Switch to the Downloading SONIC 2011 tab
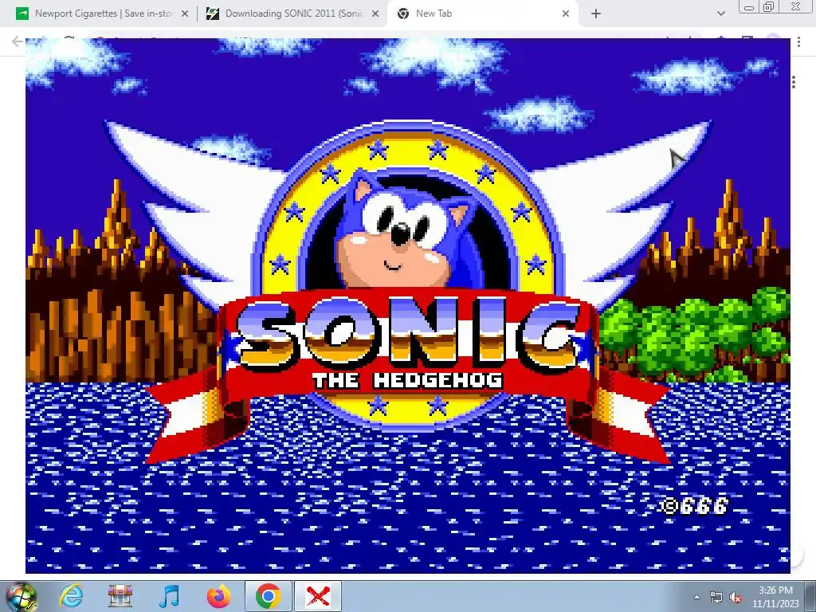Viewport: 816px width, 612px height. tap(293, 14)
